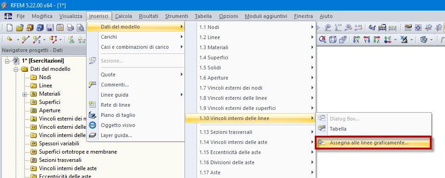Open the 1.13 Sezioni trasversali submenu

tap(251, 132)
